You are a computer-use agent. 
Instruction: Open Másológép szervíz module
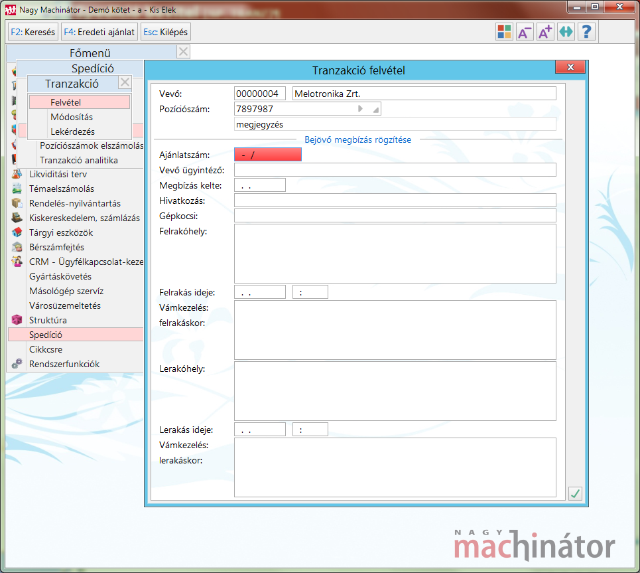coord(66,291)
